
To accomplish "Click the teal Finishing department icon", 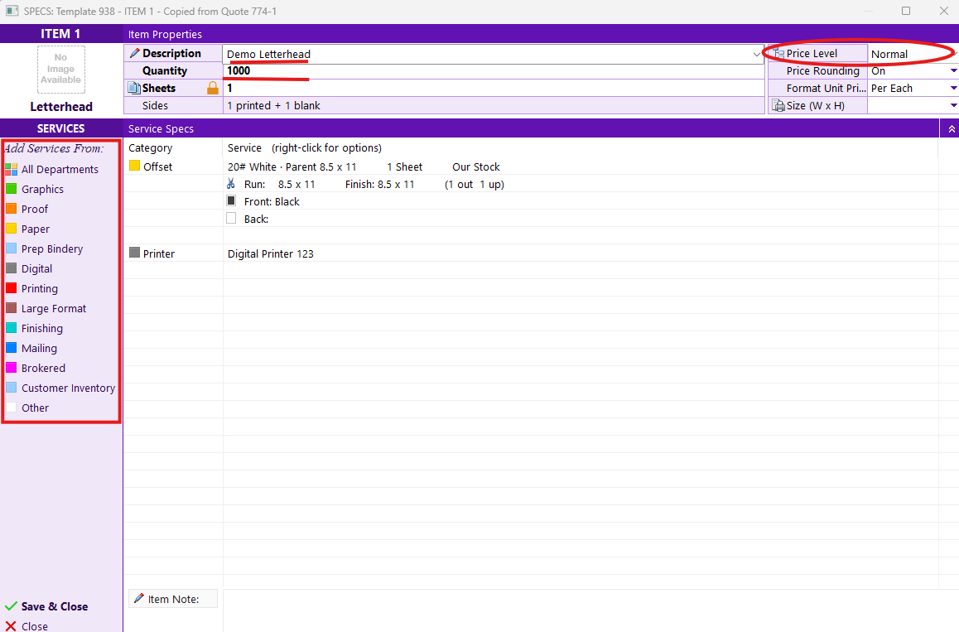I will click(11, 328).
